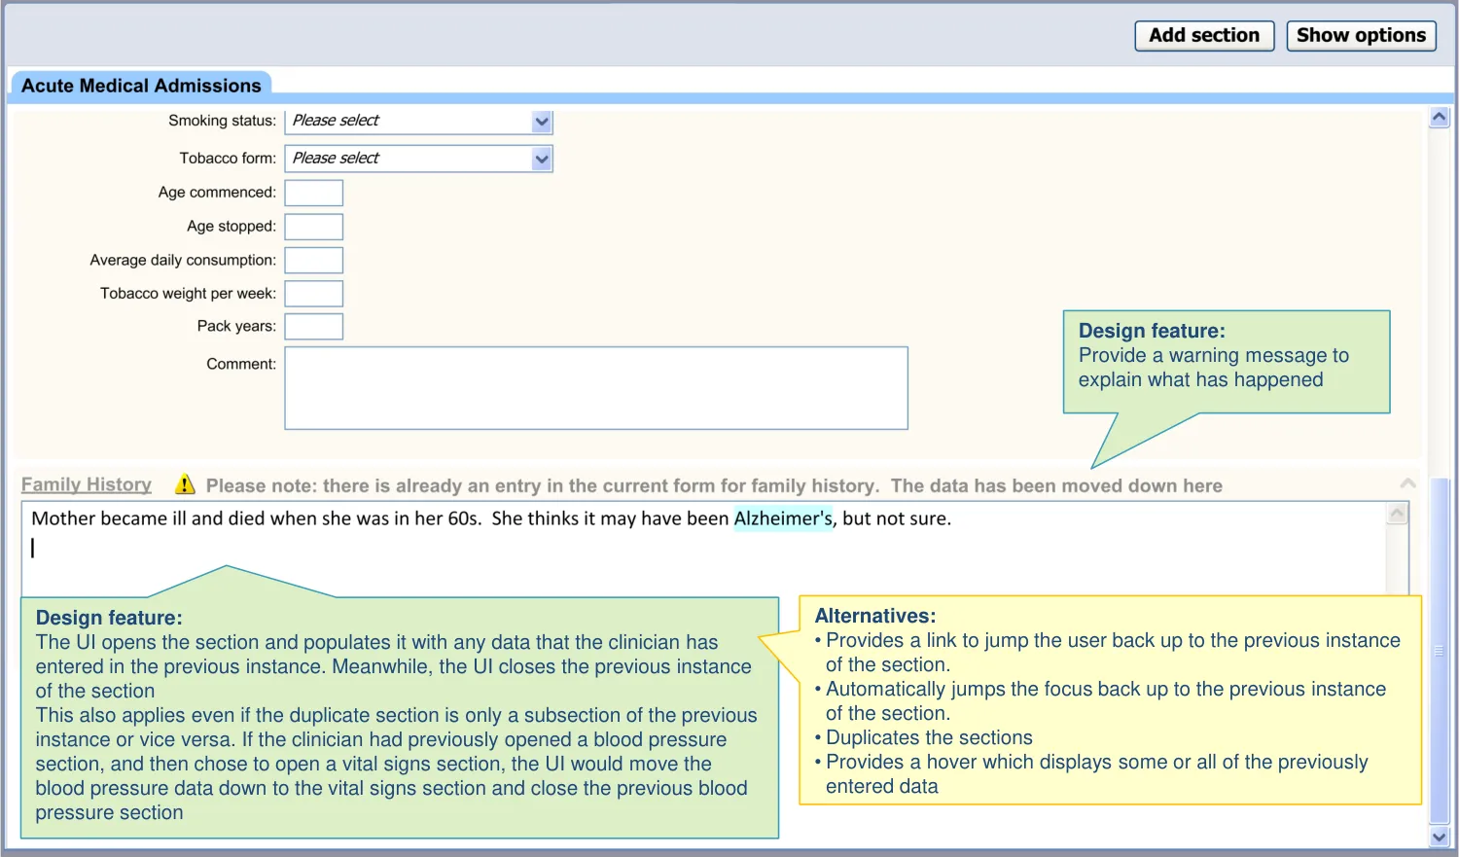Viewport: 1459px width, 857px height.
Task: Click the yellow warning triangle icon
Action: pos(185,483)
